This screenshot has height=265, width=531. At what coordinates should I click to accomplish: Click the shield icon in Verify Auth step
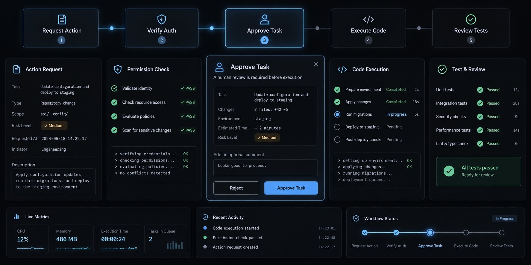pos(162,19)
